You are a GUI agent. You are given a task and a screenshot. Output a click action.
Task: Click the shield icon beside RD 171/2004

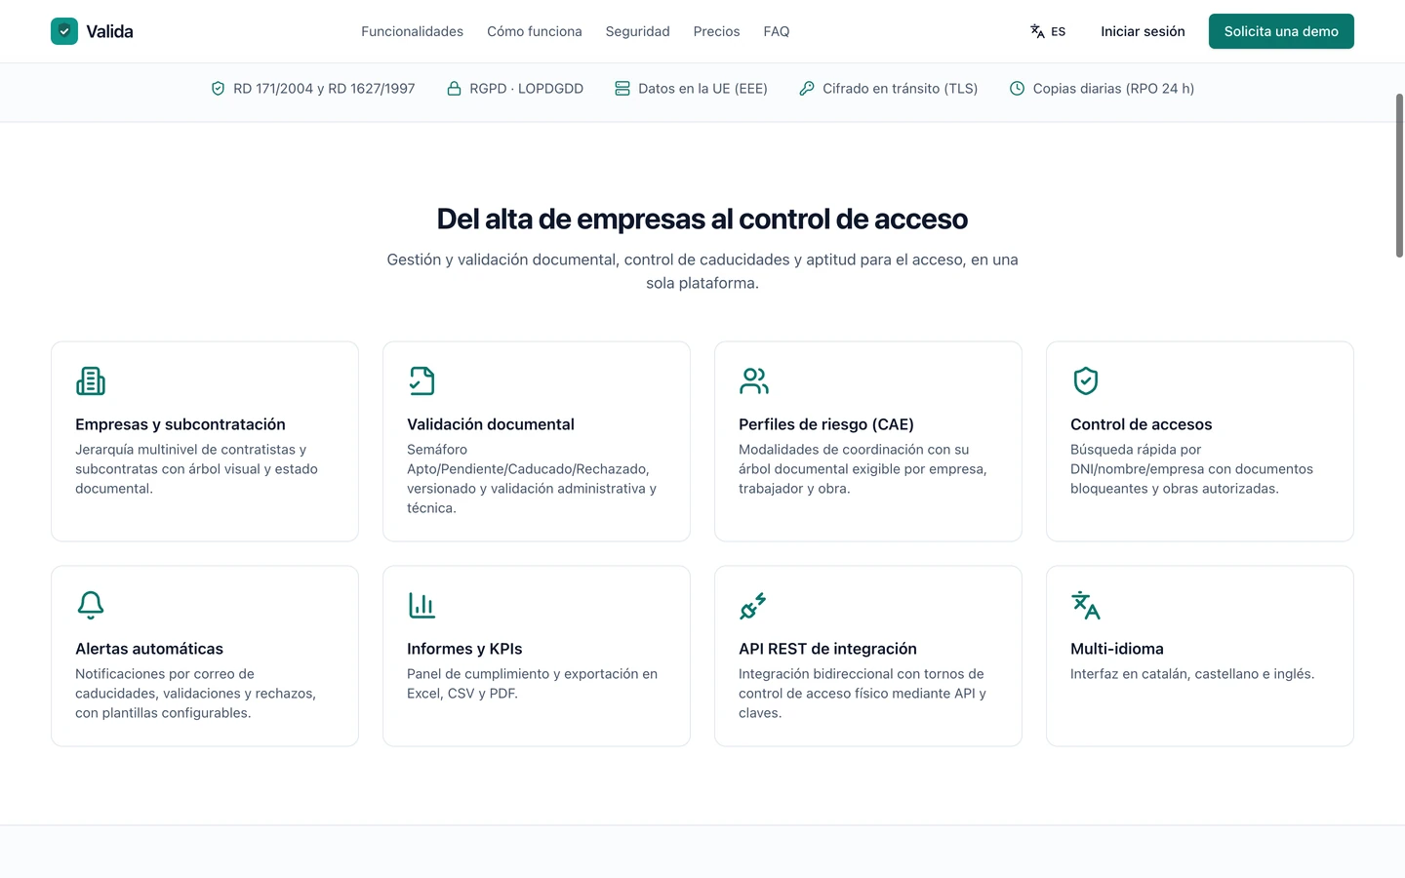pos(218,89)
